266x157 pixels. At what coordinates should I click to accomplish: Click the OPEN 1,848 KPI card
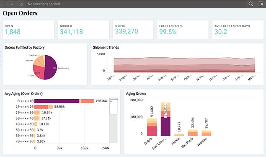tap(28, 30)
